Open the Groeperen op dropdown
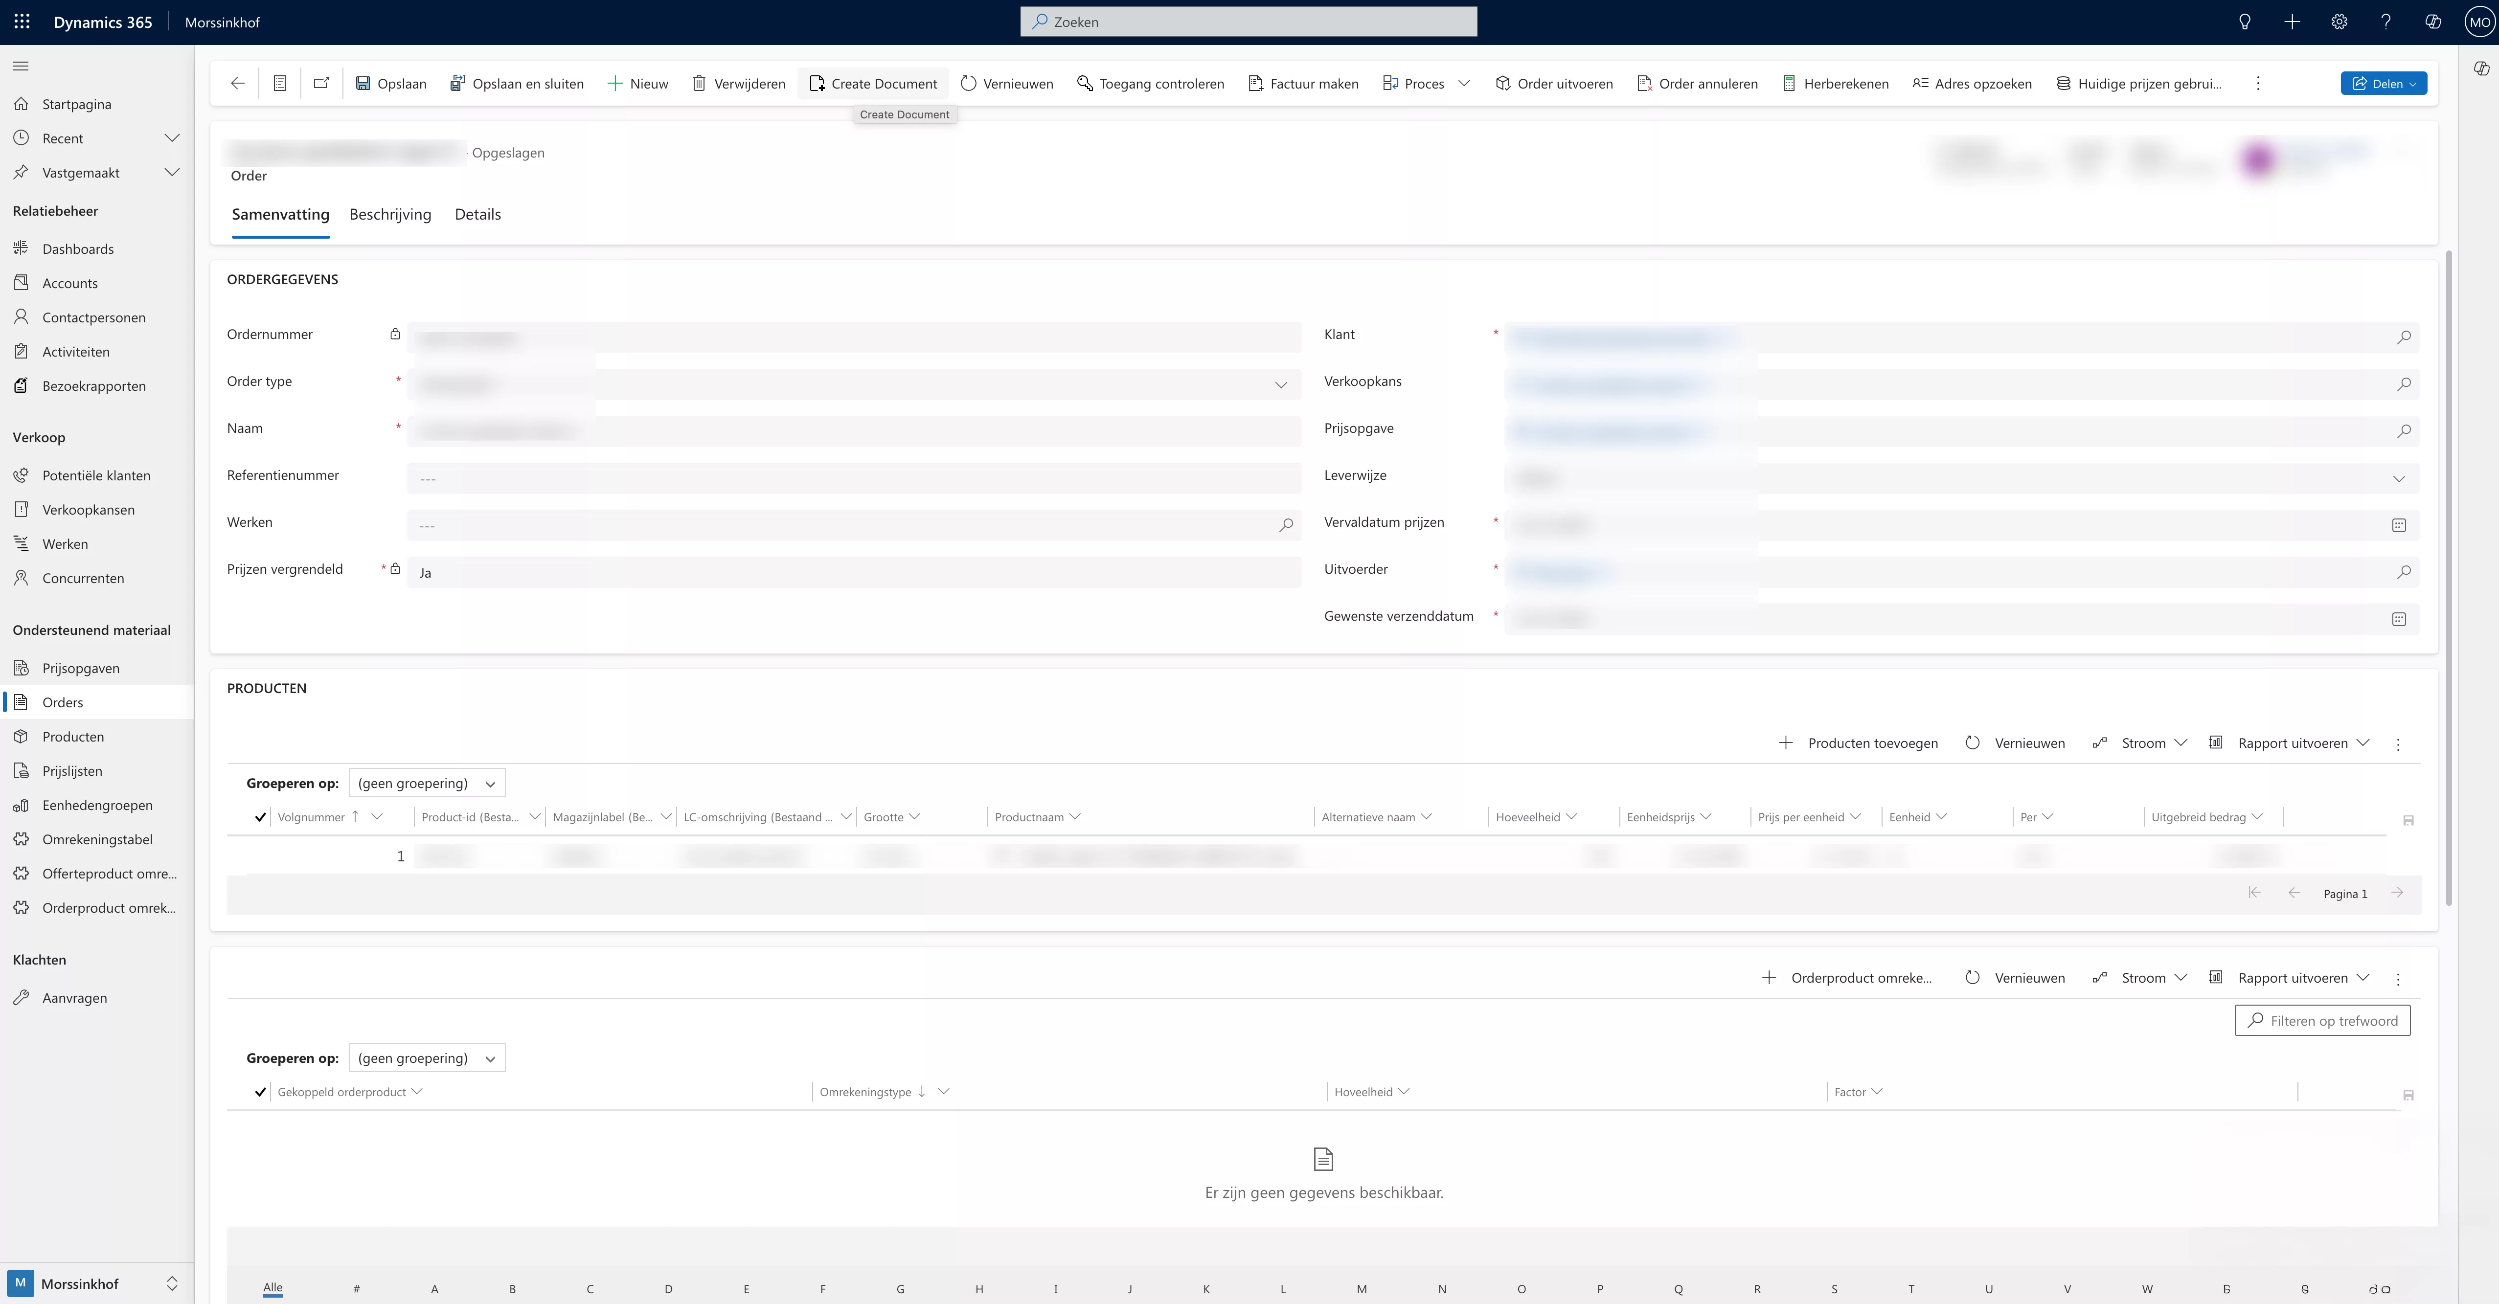Viewport: 2499px width, 1304px height. click(x=427, y=783)
